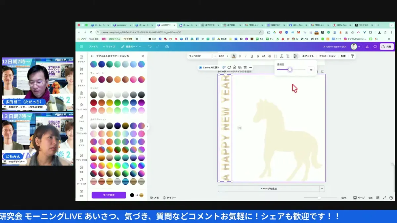Go back from default gradient colors panel
The width and height of the screenshot is (397, 223).
[x=92, y=56]
